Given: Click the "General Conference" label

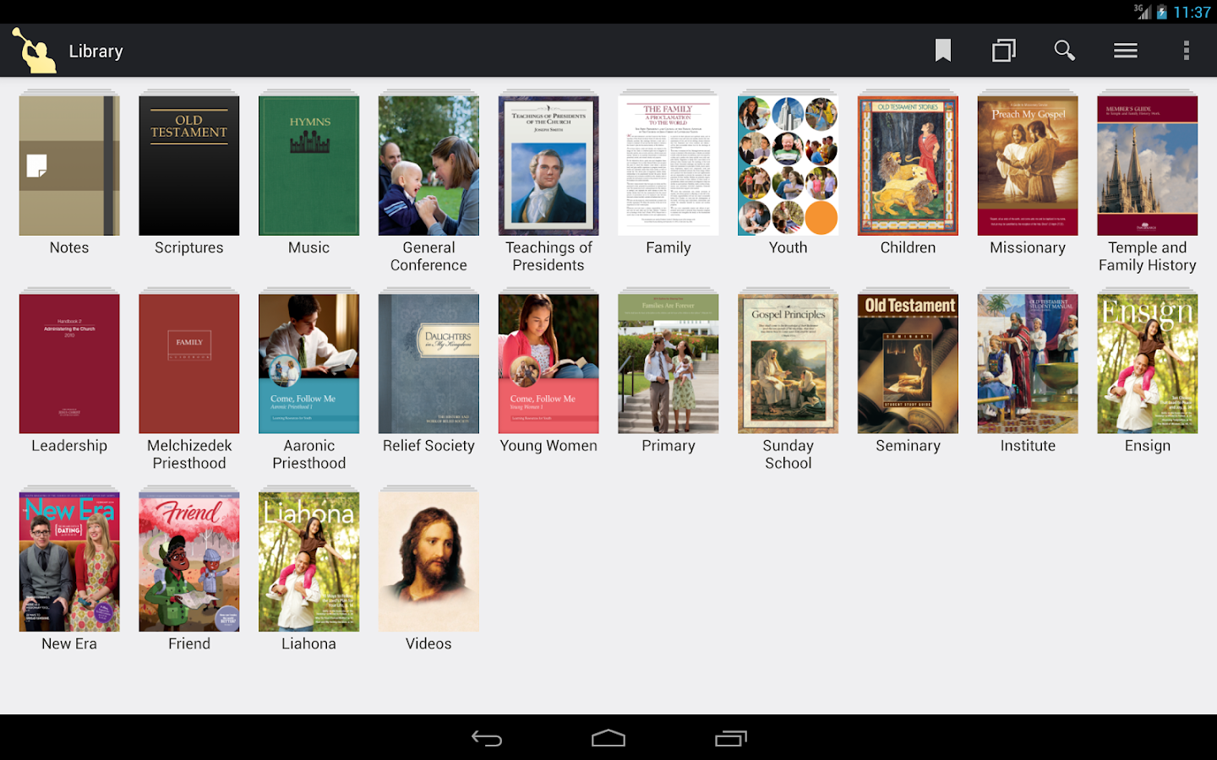Looking at the screenshot, I should tap(428, 256).
